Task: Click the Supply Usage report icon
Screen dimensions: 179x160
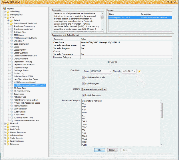Action: [x=12, y=112]
